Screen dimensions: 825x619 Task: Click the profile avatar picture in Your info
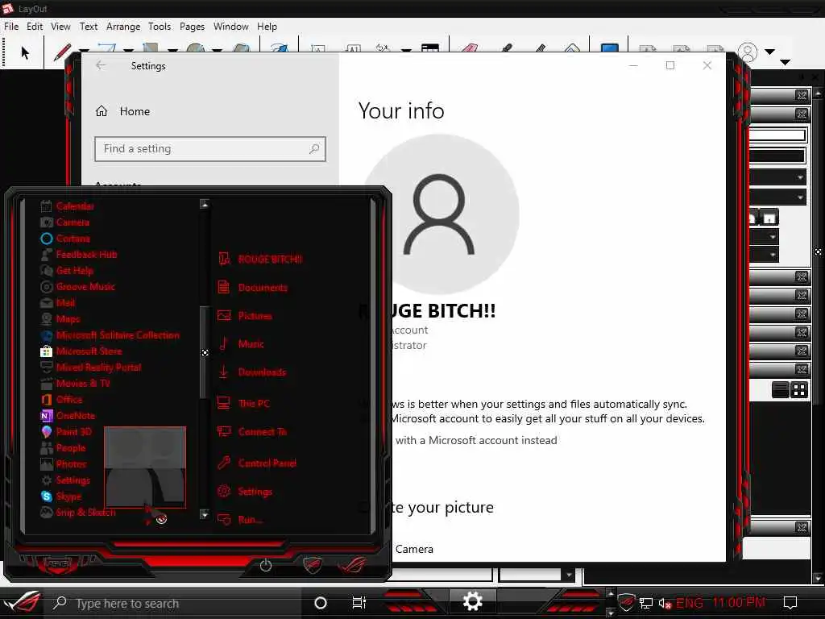coord(440,214)
